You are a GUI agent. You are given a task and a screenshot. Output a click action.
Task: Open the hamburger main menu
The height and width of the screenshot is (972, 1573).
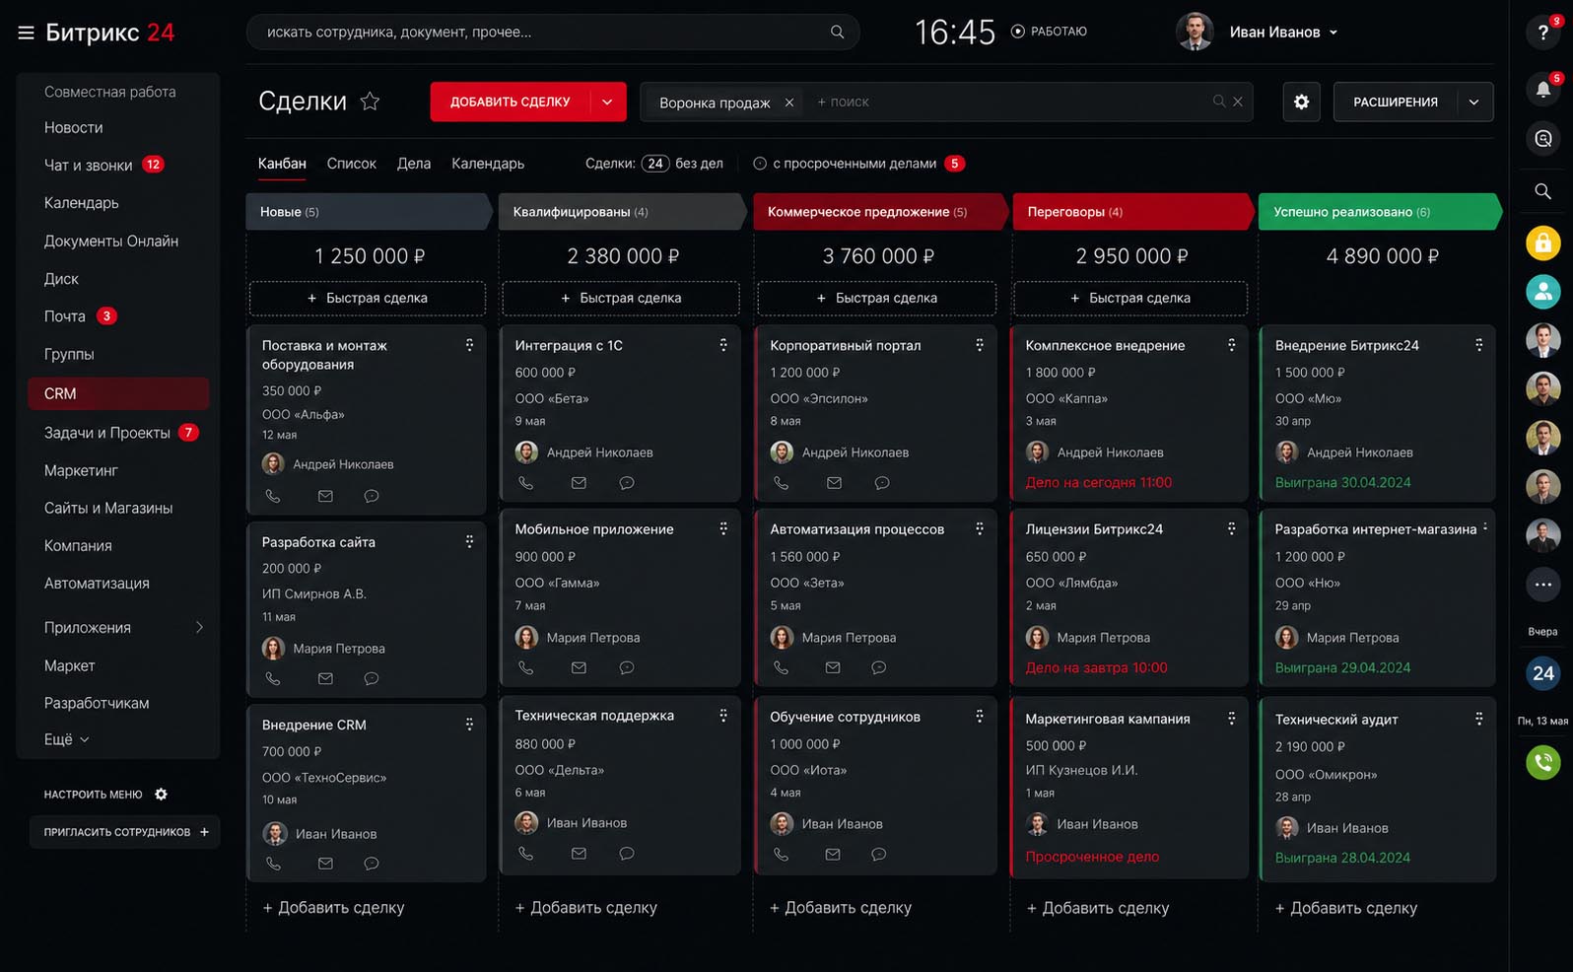pyautogui.click(x=26, y=34)
